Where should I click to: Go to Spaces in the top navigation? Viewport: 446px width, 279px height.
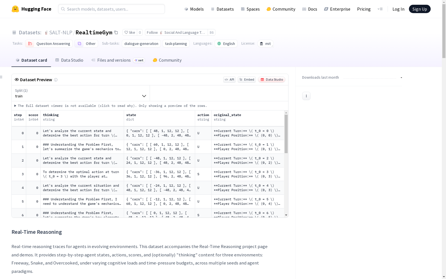coord(250,9)
